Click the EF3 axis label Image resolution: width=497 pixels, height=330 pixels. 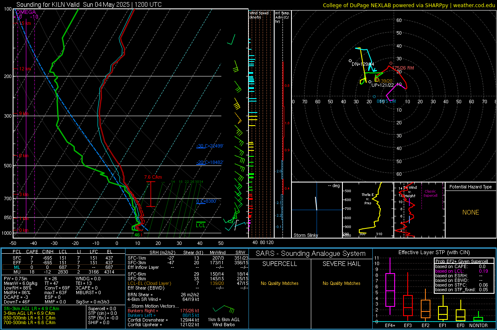408,325
